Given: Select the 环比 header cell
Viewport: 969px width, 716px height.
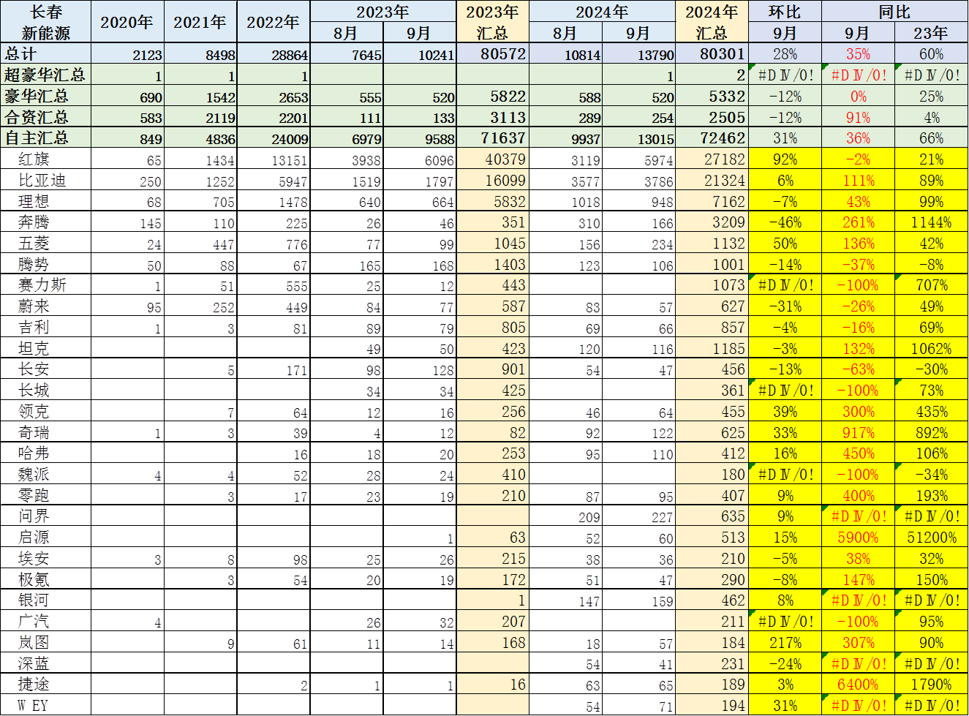Looking at the screenshot, I should [785, 12].
